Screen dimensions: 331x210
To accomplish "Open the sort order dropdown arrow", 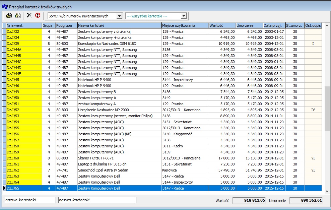I will pyautogui.click(x=119, y=16).
